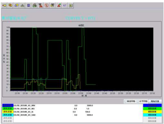The width and height of the screenshot is (164, 124).
Task: Click blue delete-data button in the MW row
Action: point(152,106)
